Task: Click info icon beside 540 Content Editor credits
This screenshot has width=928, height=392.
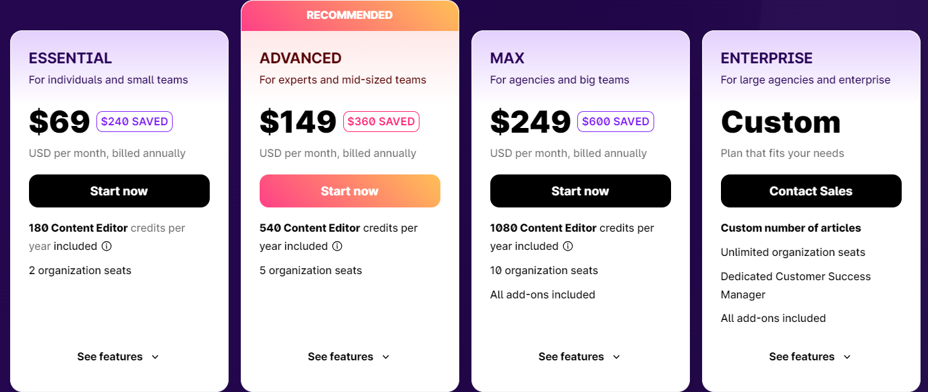Action: 337,247
